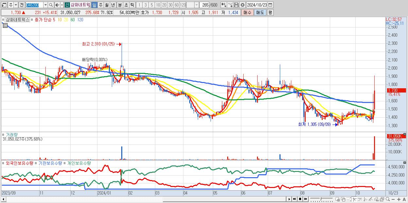The image size is (408, 203).
Task: Click the horizontal scrollbar left arrow at bottom
Action: click(4, 199)
